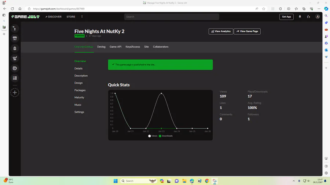
Task: Switch to the Overview/Setup tab
Action: (x=84, y=47)
